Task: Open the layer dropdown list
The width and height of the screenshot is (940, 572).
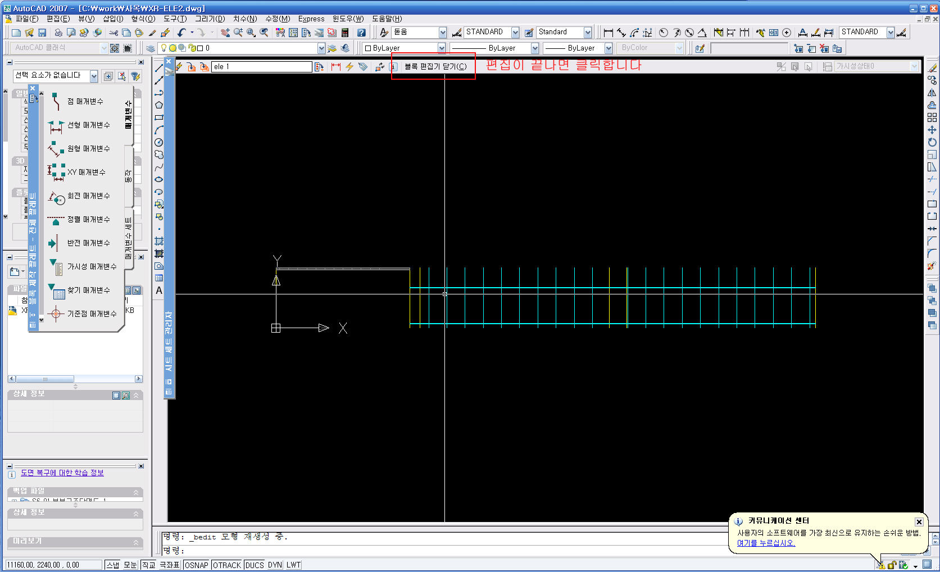Action: point(321,48)
